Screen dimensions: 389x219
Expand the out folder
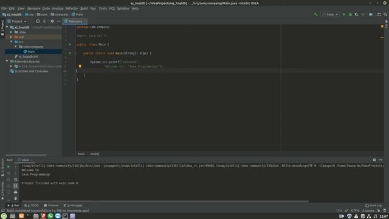(x=11, y=37)
